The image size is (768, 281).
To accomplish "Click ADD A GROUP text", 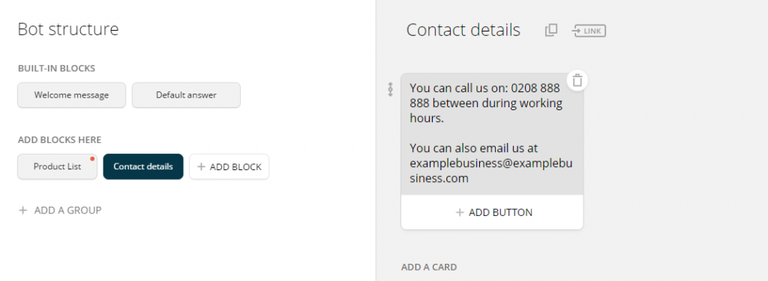I will 67,211.
